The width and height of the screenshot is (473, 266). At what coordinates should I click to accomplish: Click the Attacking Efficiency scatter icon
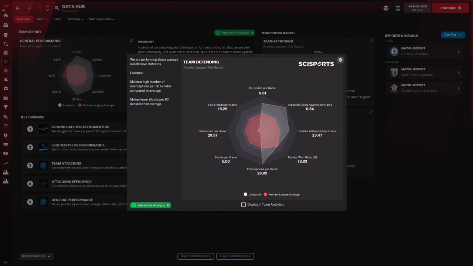coord(43,184)
